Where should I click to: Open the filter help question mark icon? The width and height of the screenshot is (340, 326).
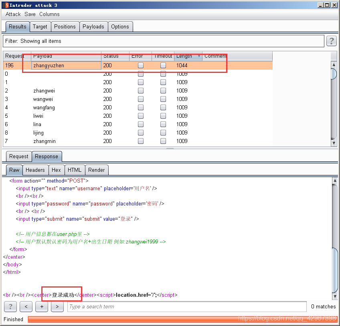331,41
